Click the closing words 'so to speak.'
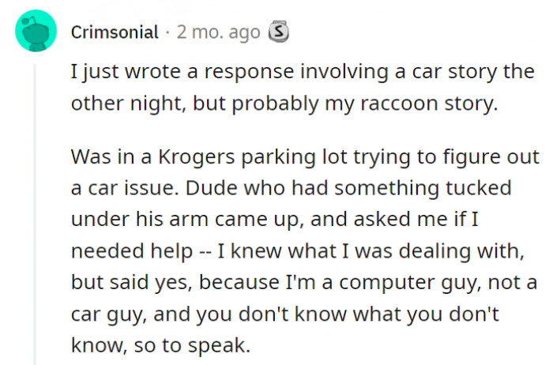This screenshot has width=553, height=365. pos(192,345)
